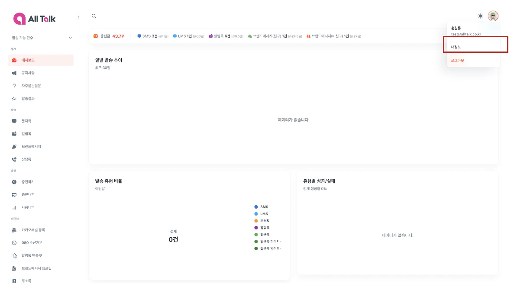
Task: Select the 충전하기 dollar coin icon
Action: pos(14,181)
